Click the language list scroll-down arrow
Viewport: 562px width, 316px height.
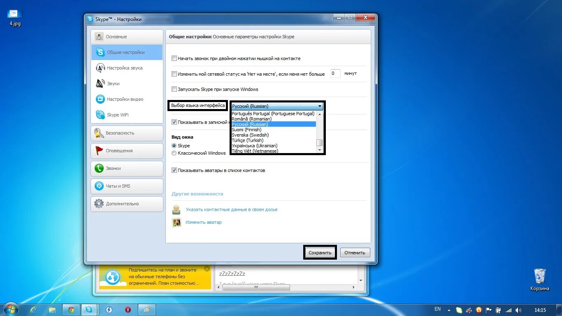[320, 150]
